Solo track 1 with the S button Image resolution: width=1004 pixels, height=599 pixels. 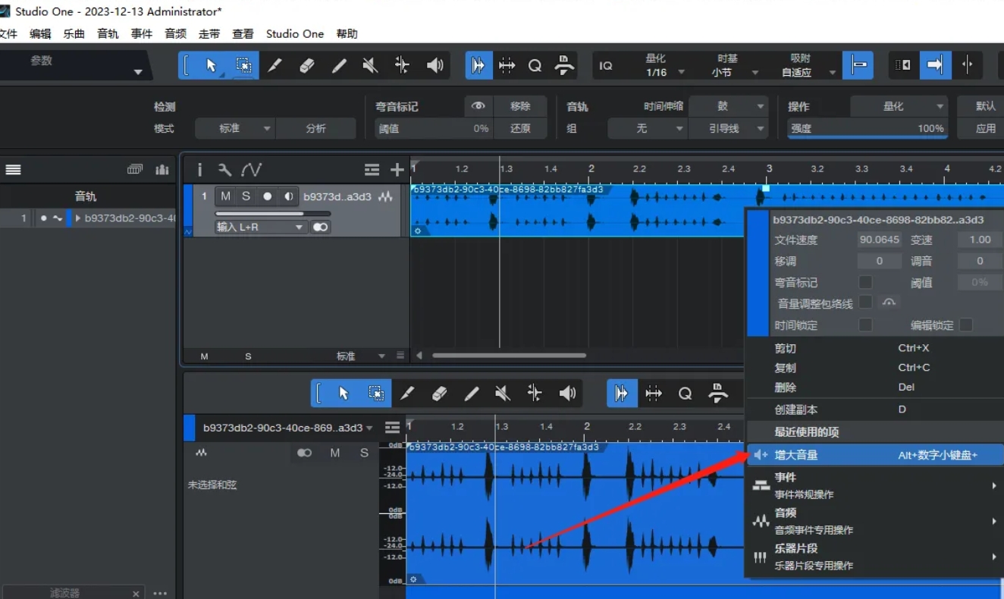(x=246, y=196)
